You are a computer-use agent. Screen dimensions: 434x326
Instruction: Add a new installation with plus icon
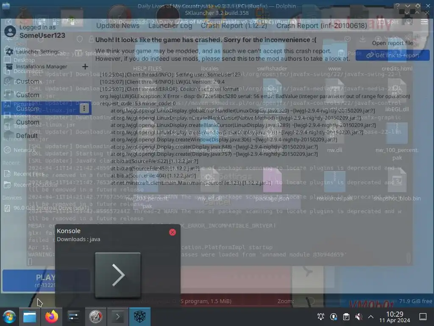click(x=85, y=67)
